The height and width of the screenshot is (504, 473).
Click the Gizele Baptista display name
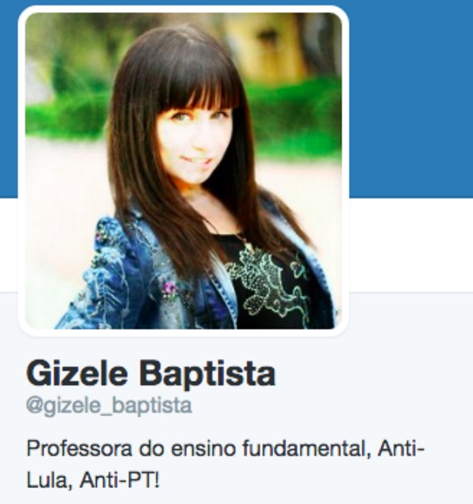(151, 374)
